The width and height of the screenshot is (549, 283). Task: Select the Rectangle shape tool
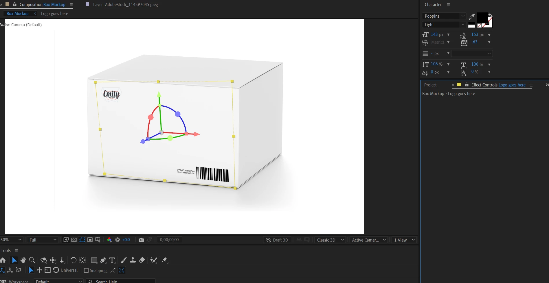click(94, 260)
